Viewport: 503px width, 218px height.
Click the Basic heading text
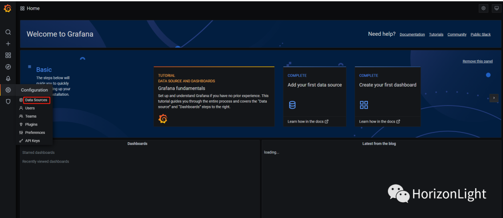point(44,69)
